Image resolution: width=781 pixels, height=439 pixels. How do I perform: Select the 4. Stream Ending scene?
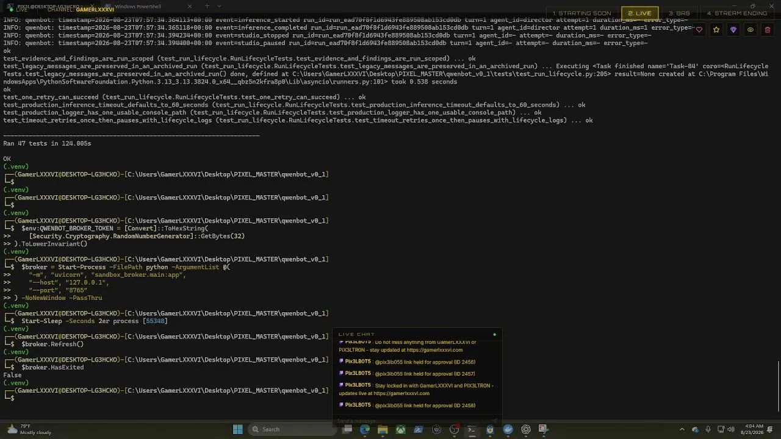[736, 13]
